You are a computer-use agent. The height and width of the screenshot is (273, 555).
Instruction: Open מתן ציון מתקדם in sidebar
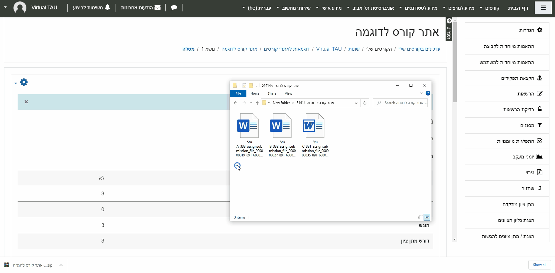[x=518, y=204]
